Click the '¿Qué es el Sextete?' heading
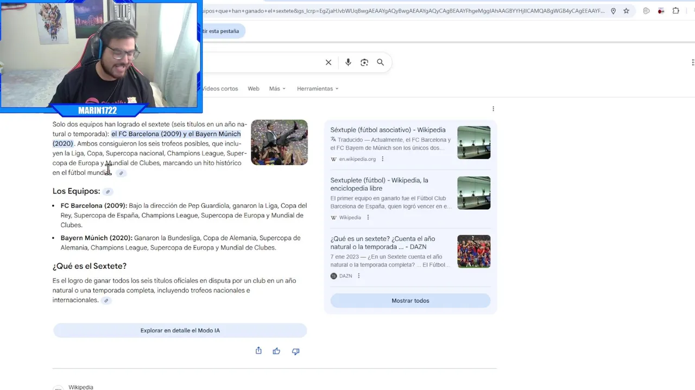The image size is (695, 390). (x=90, y=266)
